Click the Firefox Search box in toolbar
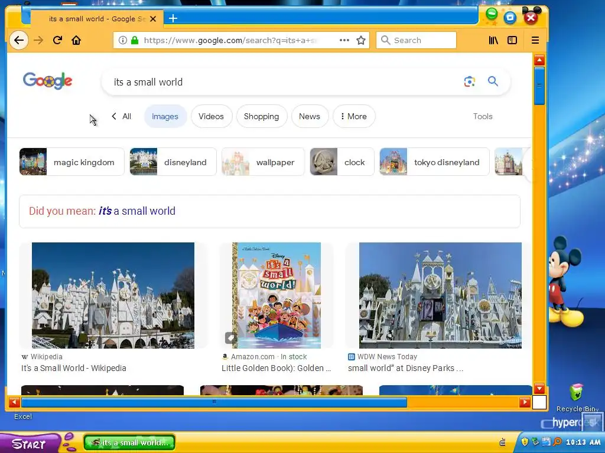Viewport: 605px width, 453px height. [416, 40]
